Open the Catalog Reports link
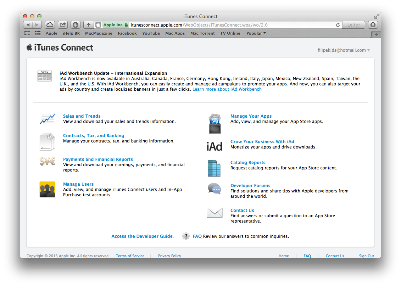 248,163
